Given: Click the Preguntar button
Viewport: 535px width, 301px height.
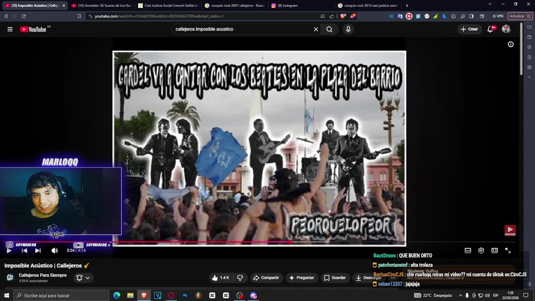Looking at the screenshot, I should pyautogui.click(x=301, y=278).
